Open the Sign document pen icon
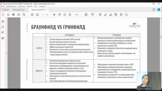162x91 pixels. 111,15
